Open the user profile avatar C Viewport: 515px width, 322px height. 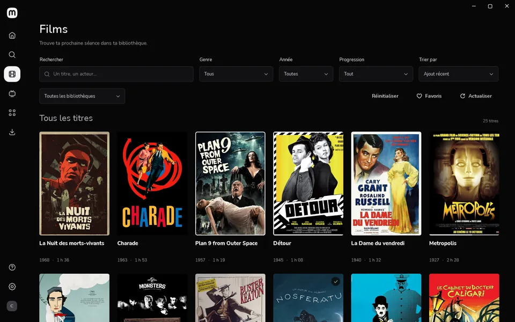(12, 306)
